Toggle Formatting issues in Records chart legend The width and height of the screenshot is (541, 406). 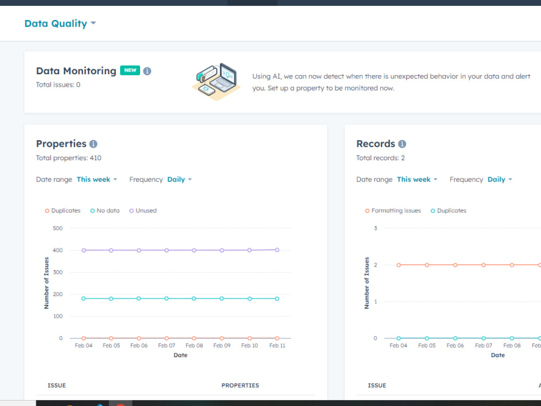point(393,210)
